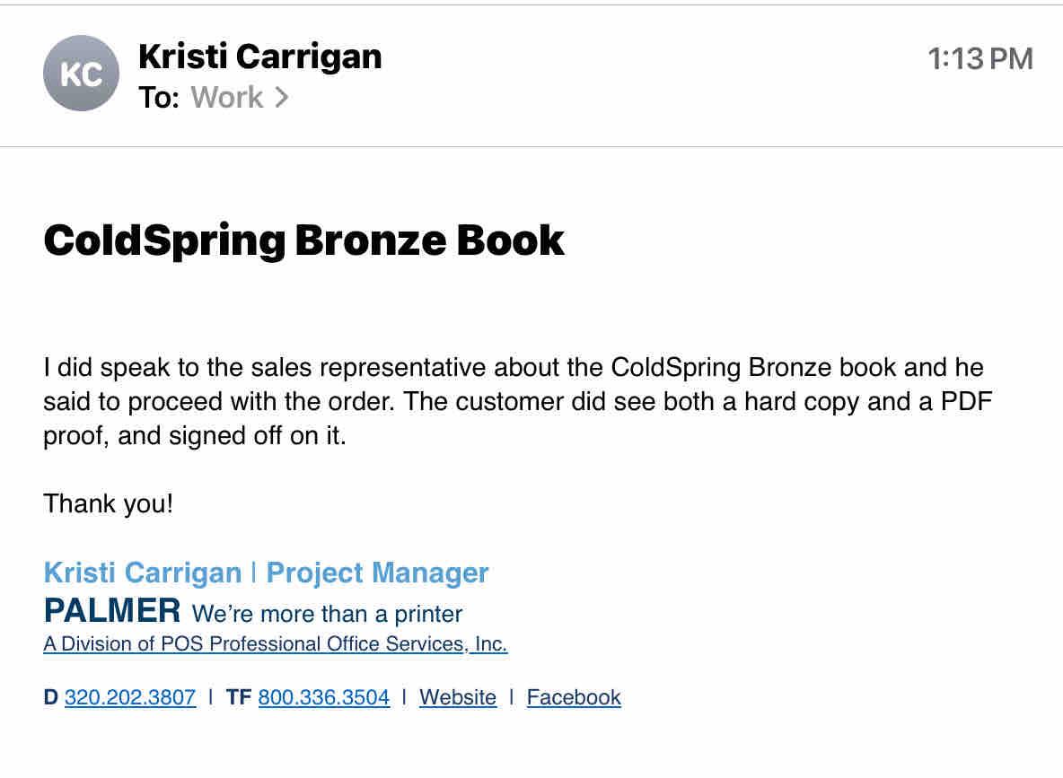Tap the KC sender avatar
The width and height of the screenshot is (1063, 778).
(81, 74)
